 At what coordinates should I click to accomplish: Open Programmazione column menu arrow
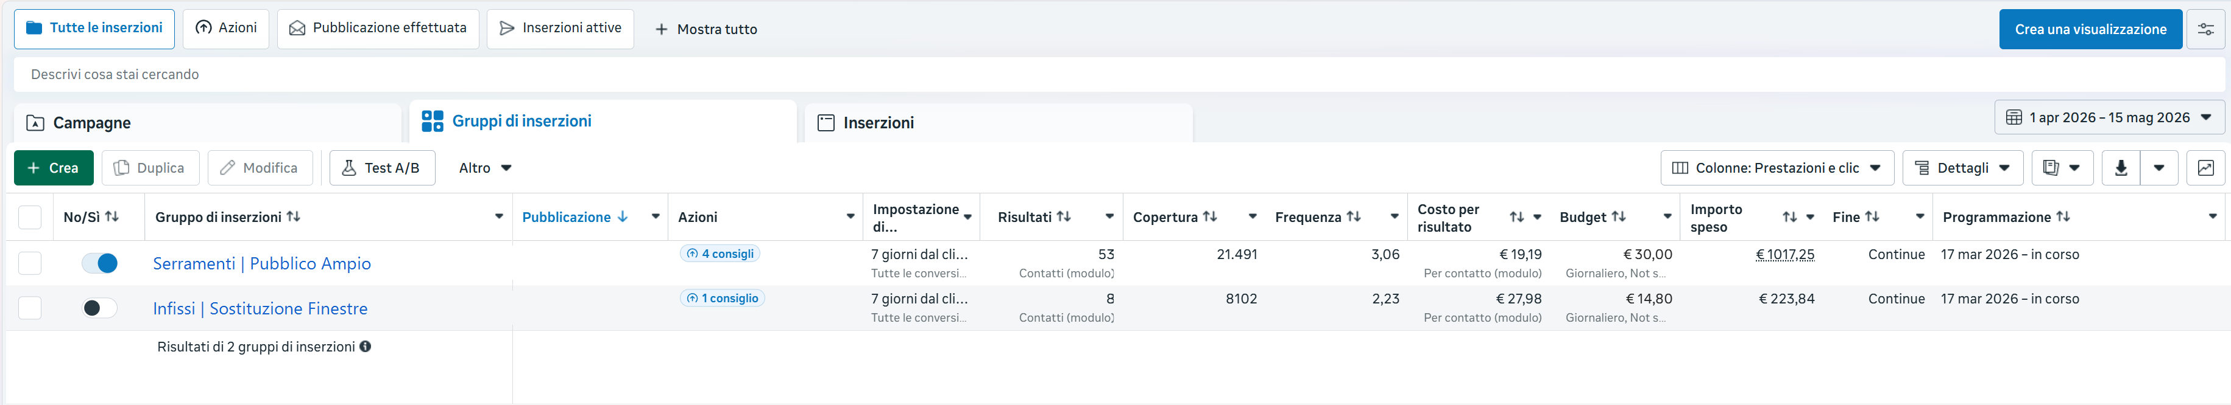click(x=2213, y=216)
